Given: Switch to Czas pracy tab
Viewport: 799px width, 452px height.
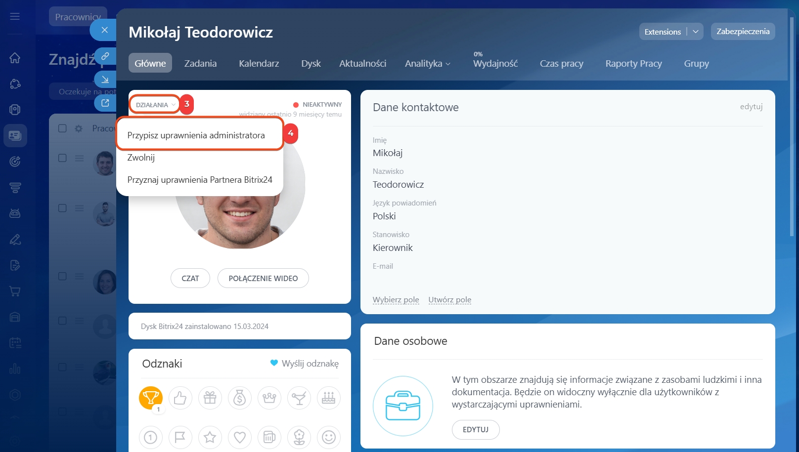Looking at the screenshot, I should coord(562,63).
